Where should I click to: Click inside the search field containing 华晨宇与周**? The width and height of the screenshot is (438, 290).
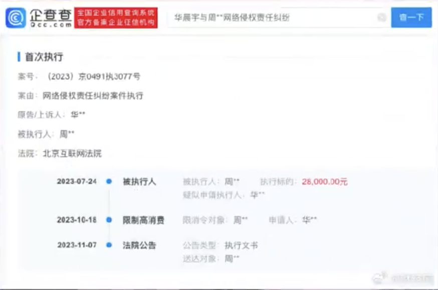pyautogui.click(x=271, y=18)
